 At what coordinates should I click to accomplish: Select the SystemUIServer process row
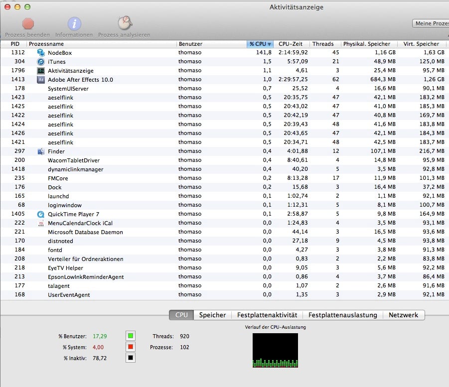[223, 89]
